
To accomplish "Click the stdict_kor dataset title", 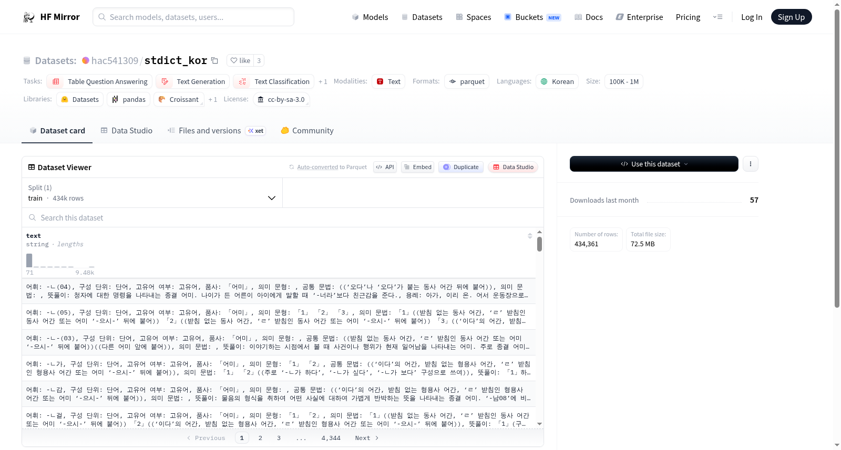I will (x=176, y=60).
